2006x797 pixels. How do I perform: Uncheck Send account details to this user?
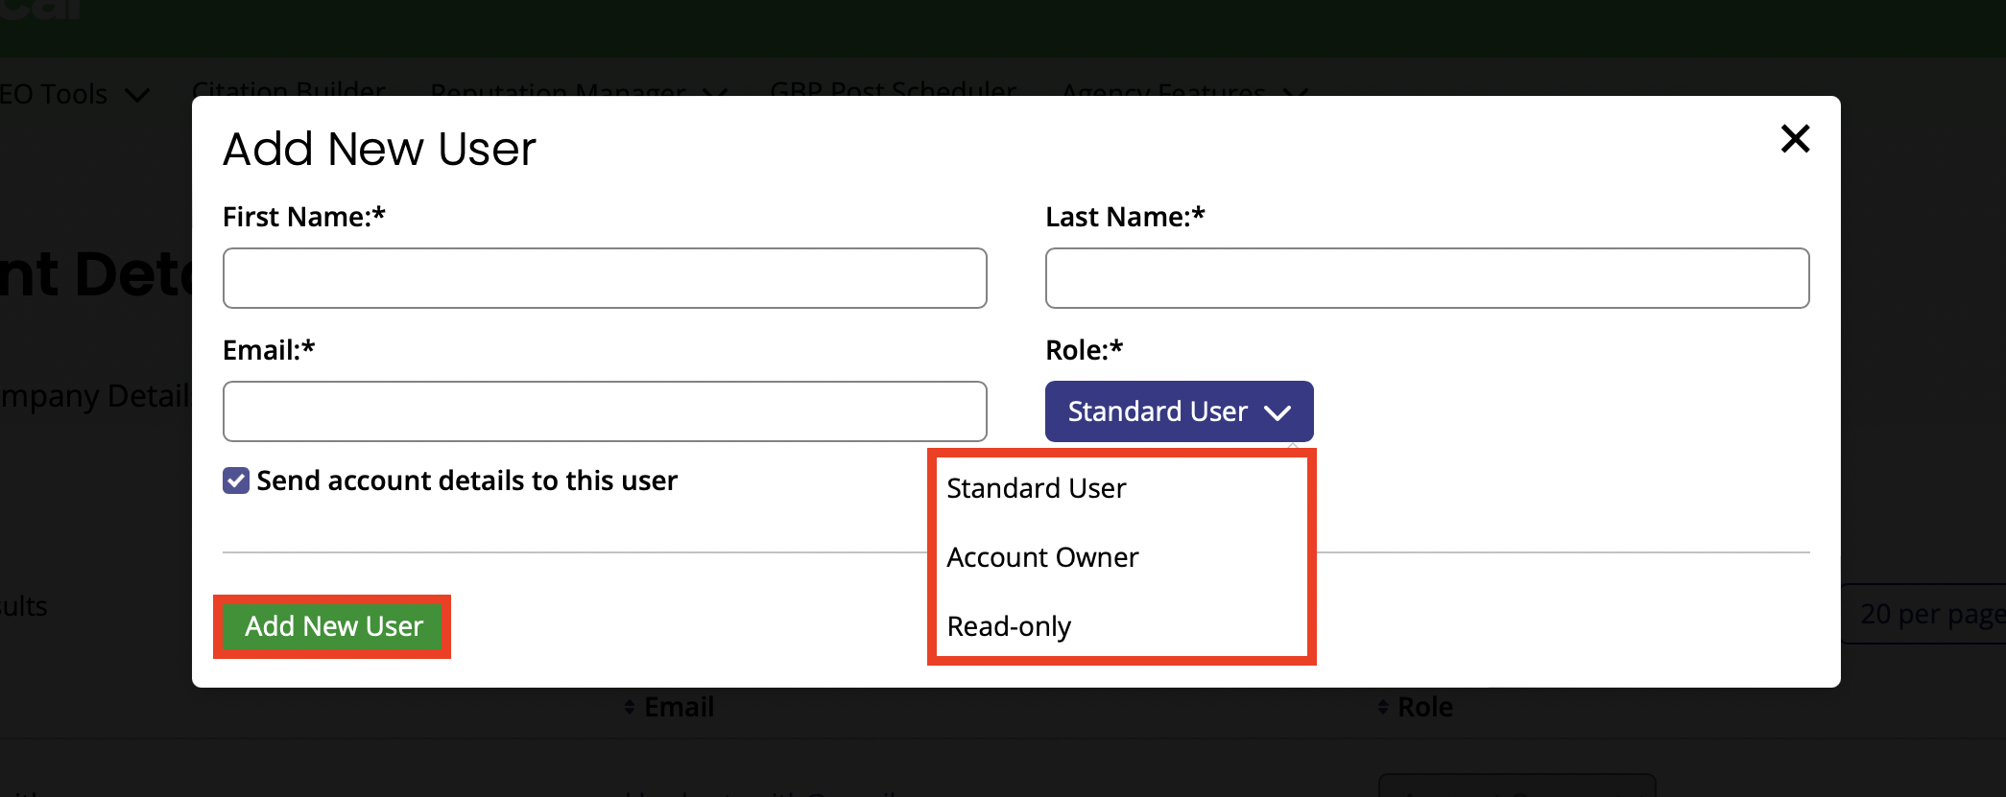(236, 481)
